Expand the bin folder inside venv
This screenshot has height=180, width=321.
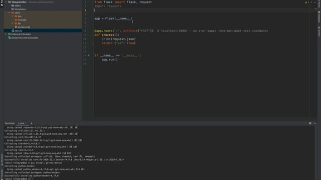coord(12,16)
